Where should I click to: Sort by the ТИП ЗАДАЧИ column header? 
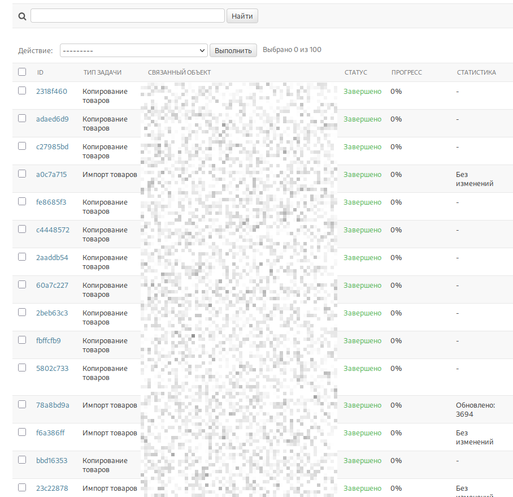click(102, 72)
